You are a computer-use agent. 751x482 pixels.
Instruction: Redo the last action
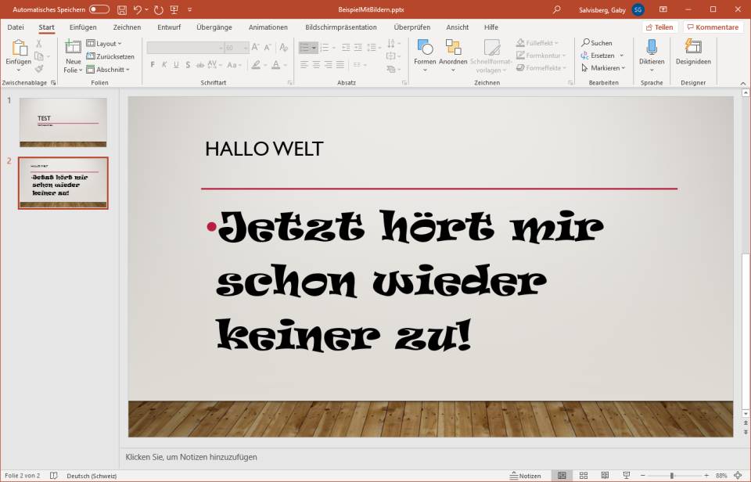click(x=159, y=9)
